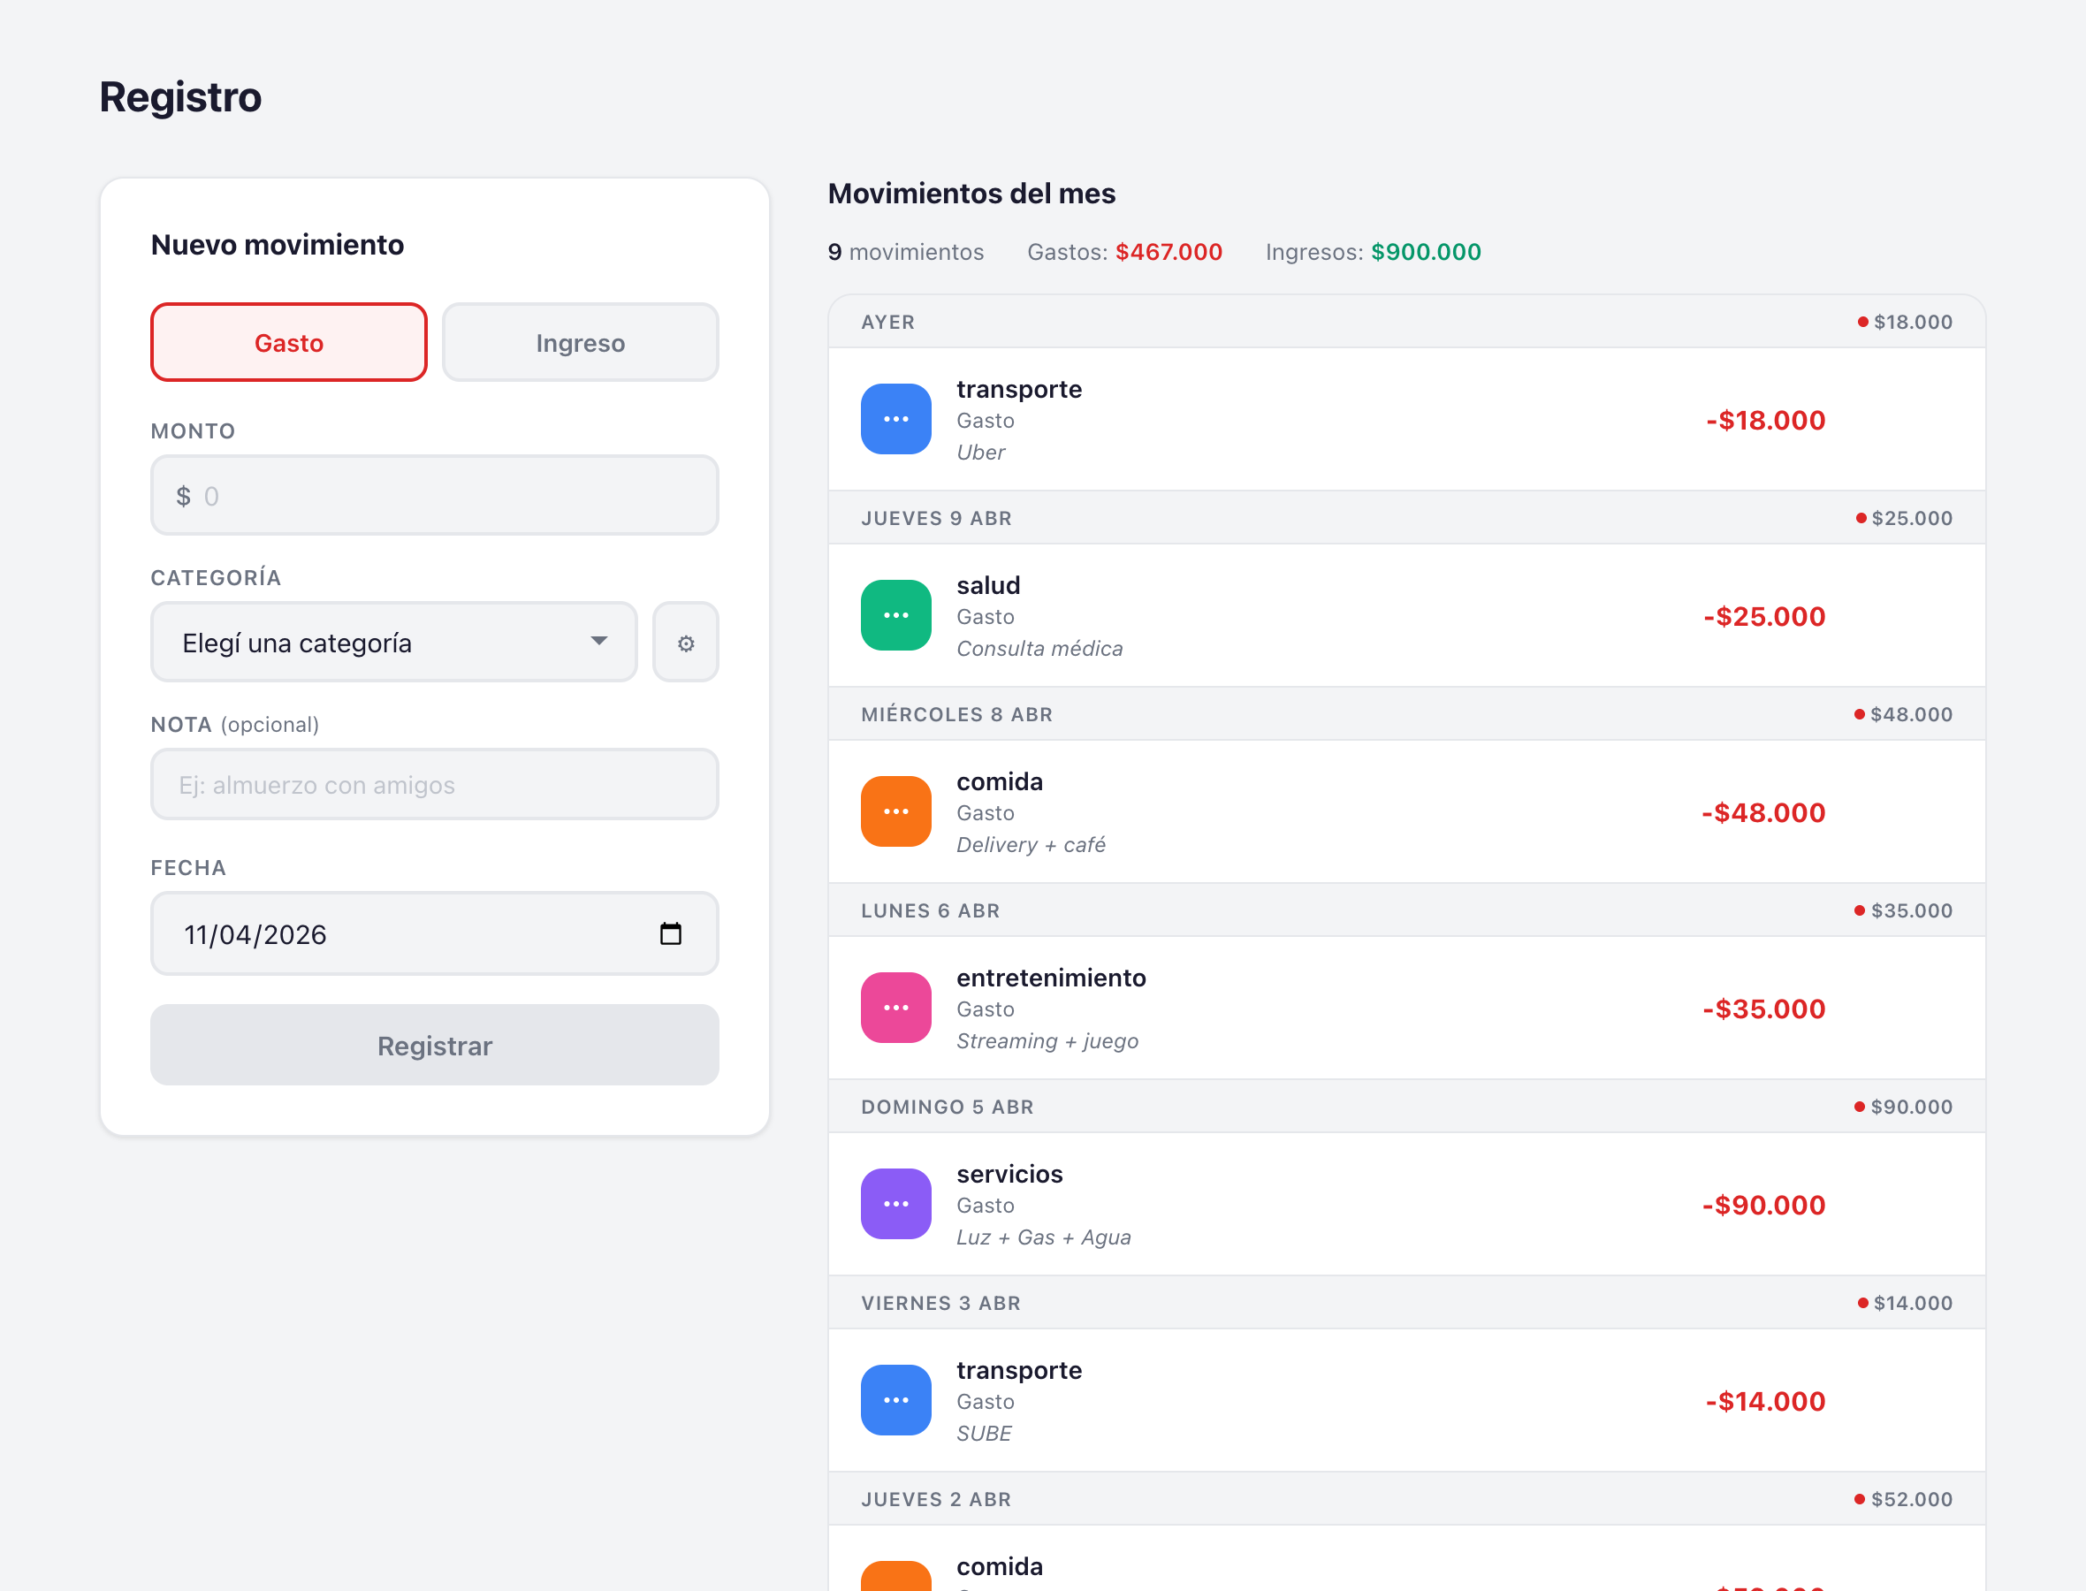The height and width of the screenshot is (1591, 2086).
Task: Click the Nota optional text field
Action: click(434, 785)
